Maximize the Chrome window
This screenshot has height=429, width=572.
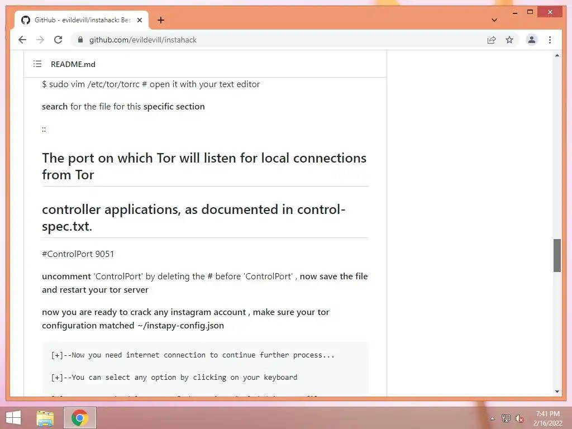(530, 12)
